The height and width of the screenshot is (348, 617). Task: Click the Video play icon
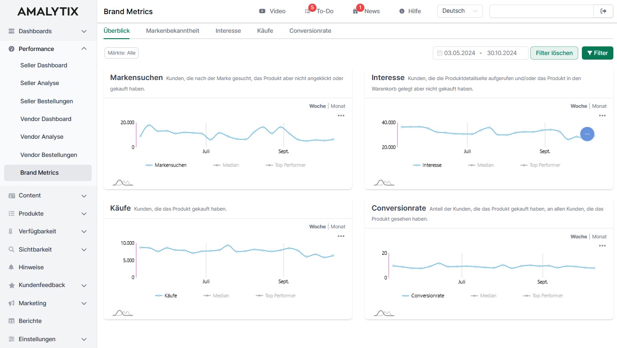262,11
